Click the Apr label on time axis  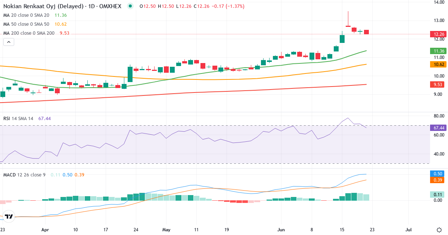click(x=45, y=229)
